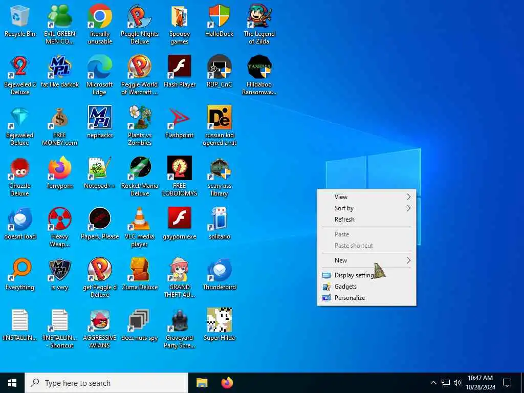Open the network tray icon
The image size is (524, 393).
coord(446,383)
